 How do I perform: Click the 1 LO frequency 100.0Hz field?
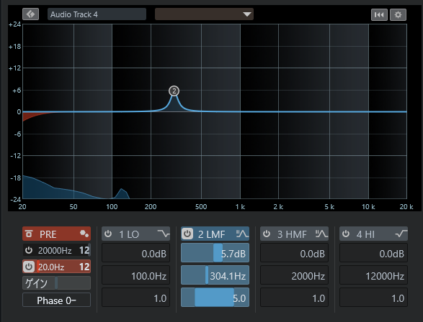pyautogui.click(x=135, y=275)
